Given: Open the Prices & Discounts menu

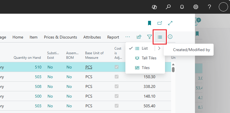Looking at the screenshot, I should 60,37.
